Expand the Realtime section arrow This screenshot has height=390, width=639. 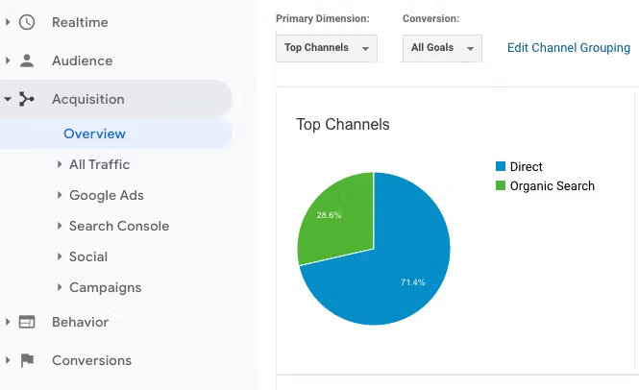8,22
